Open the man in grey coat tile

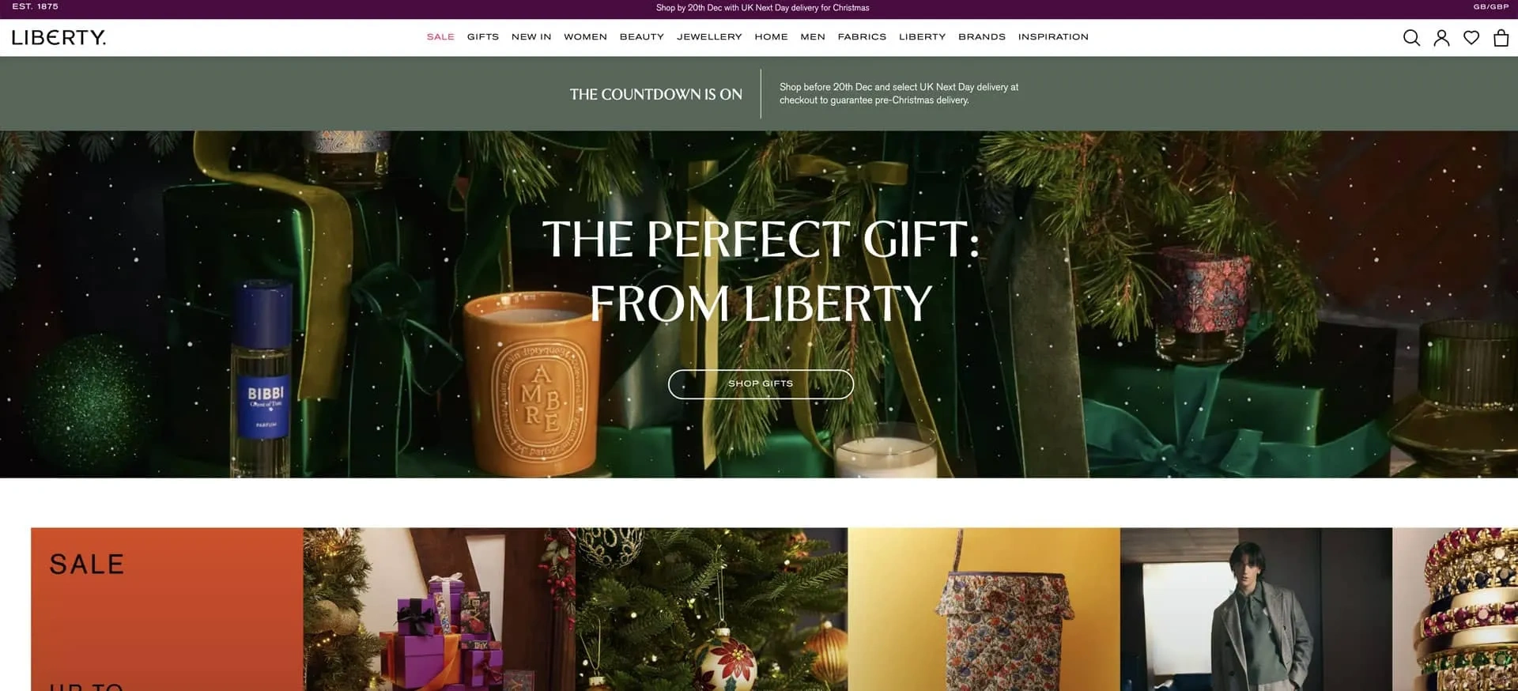click(1256, 610)
